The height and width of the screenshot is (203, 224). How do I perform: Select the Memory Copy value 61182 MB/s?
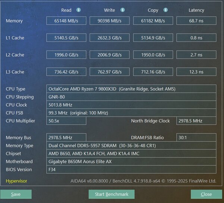click(153, 21)
